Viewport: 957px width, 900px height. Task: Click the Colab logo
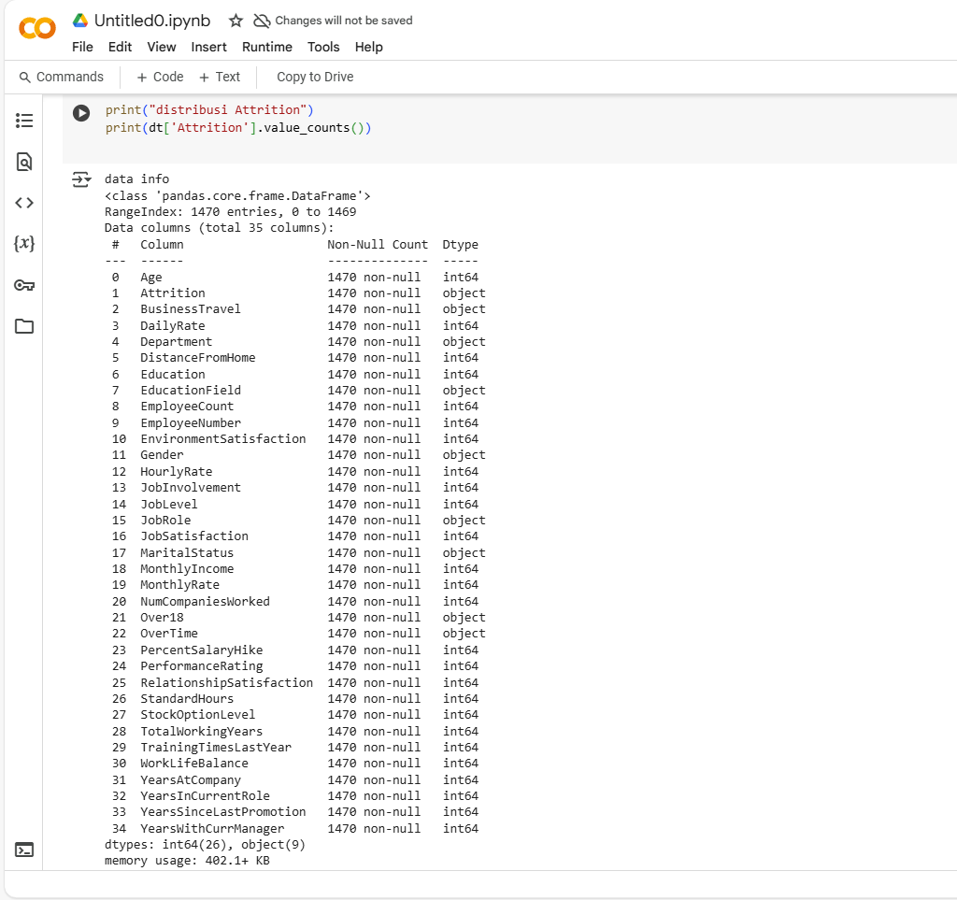coord(36,27)
